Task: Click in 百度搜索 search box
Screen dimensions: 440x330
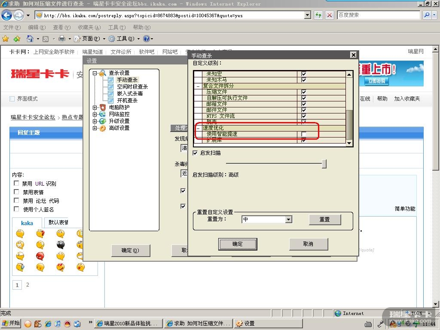Action: (x=378, y=15)
